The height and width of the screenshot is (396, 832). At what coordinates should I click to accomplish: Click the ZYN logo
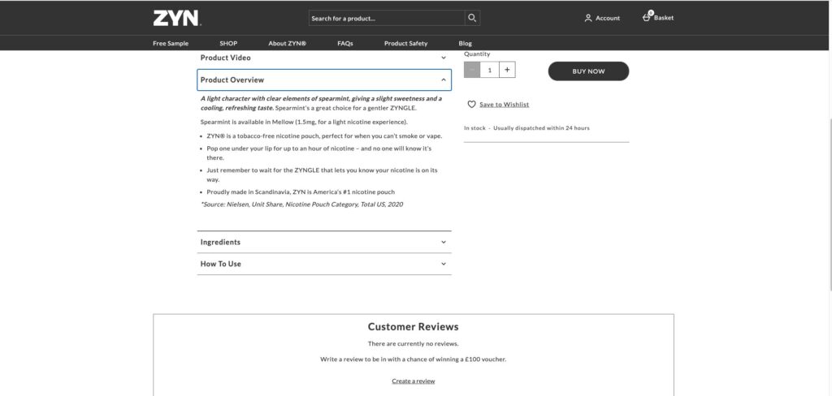tap(176, 18)
